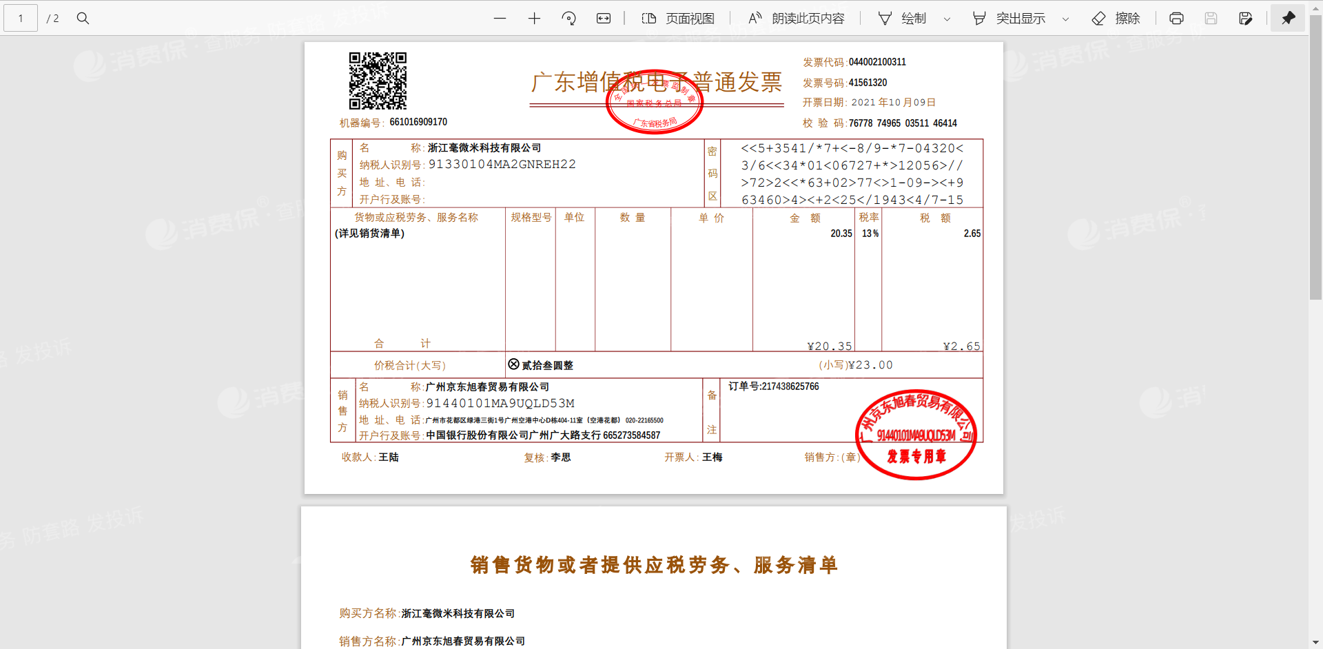The width and height of the screenshot is (1323, 649).
Task: Click the amount value 20.35 in row
Action: (841, 234)
